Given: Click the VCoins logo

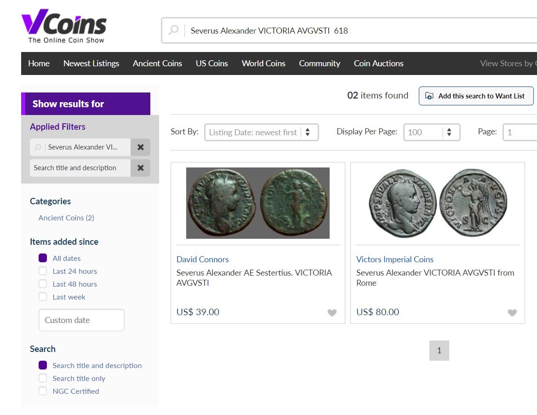Looking at the screenshot, I should click(64, 26).
